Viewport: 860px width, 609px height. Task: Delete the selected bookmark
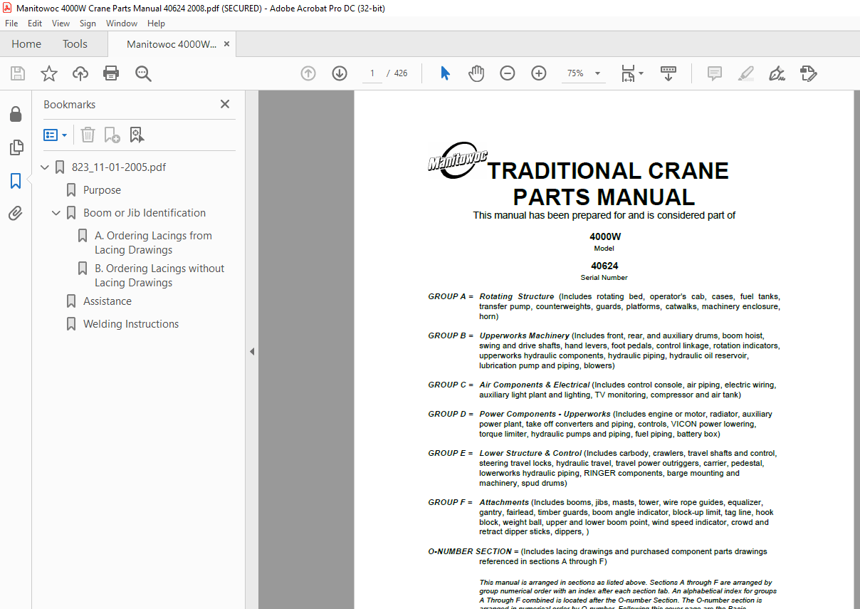(x=87, y=135)
